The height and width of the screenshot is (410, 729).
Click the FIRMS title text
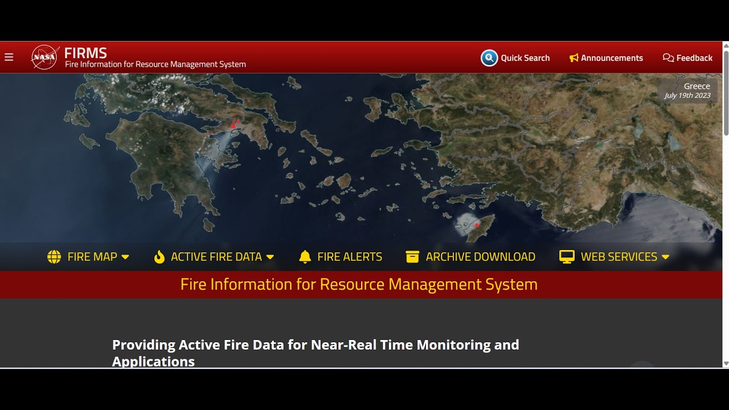[85, 53]
